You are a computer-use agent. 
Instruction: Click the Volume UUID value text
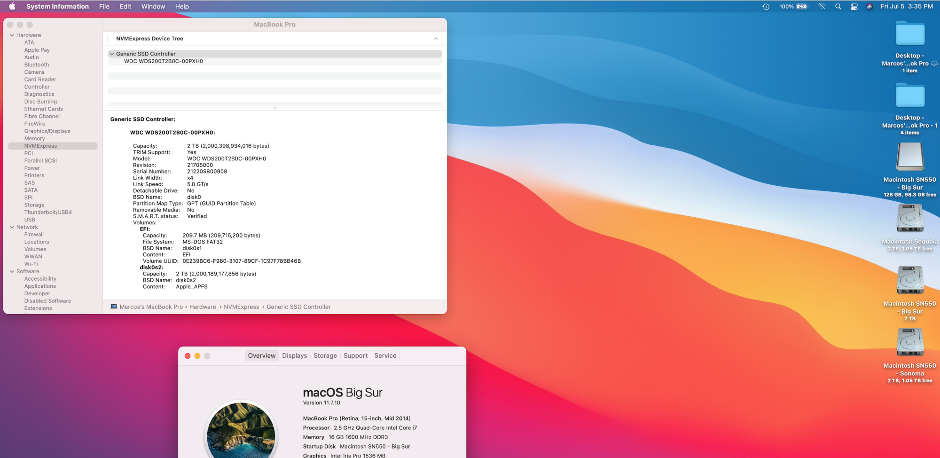(242, 261)
